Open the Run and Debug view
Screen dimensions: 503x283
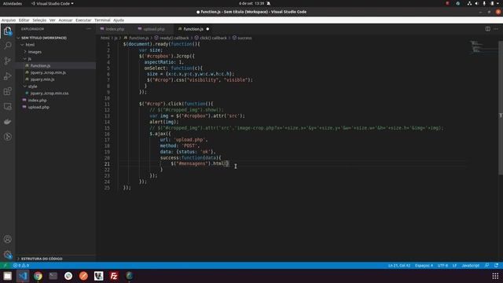[7, 76]
